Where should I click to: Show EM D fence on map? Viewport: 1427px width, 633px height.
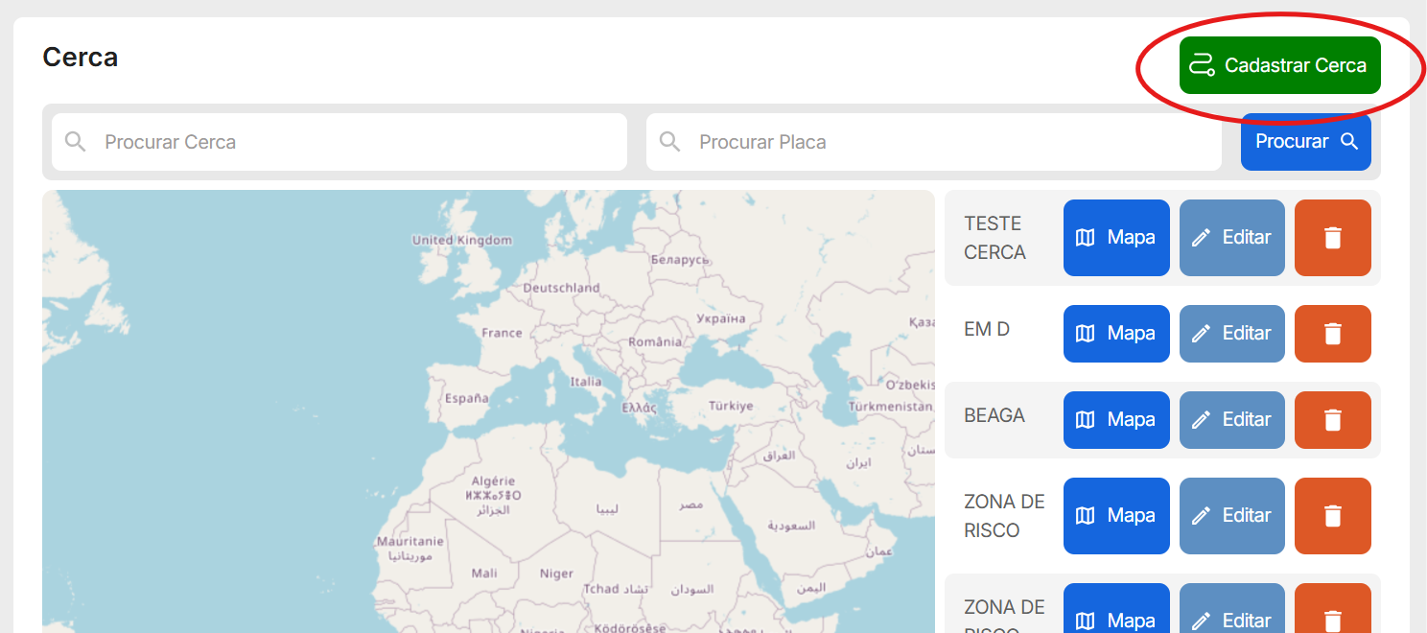point(1116,334)
